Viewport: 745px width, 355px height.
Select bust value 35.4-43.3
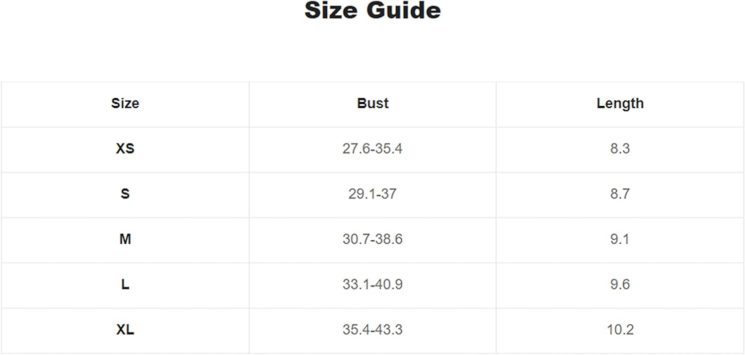(x=372, y=330)
